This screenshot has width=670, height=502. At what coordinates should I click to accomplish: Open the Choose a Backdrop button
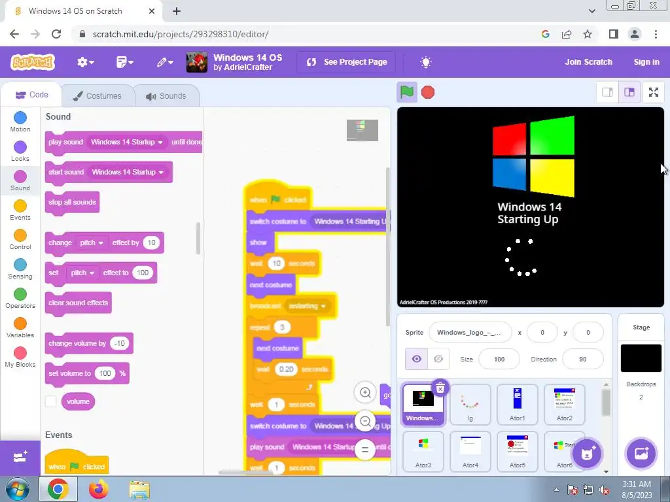tap(641, 454)
